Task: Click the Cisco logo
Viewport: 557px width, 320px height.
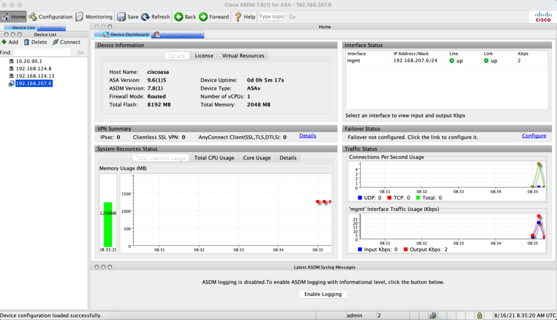Action: click(x=543, y=17)
